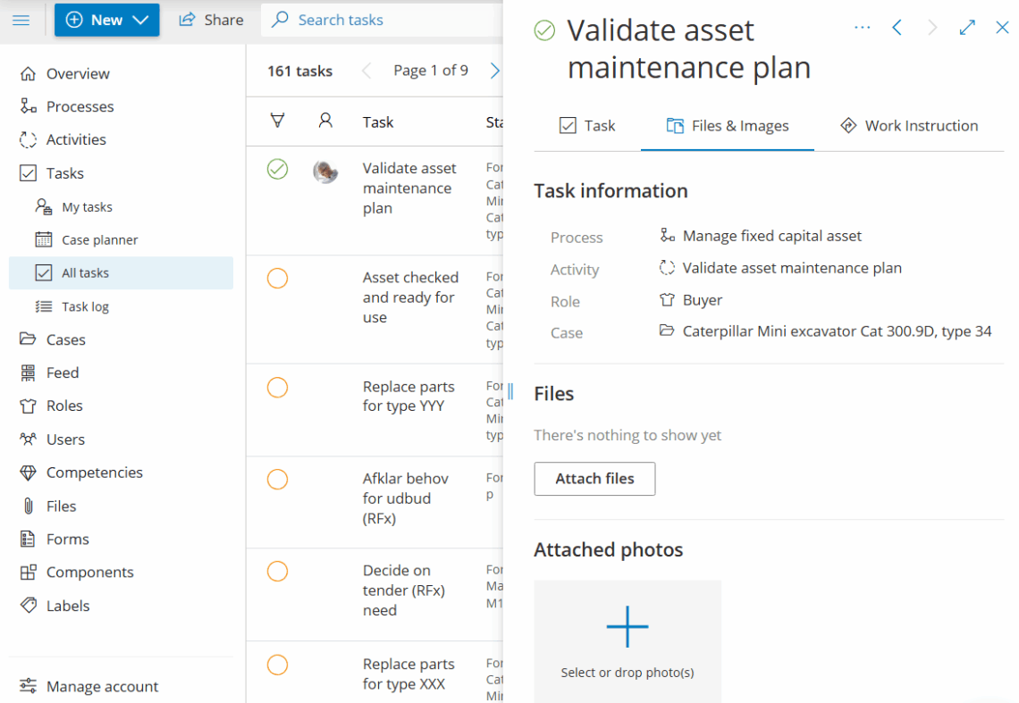Click assignee avatar on Validate asset task
This screenshot has width=1019, height=703.
(325, 171)
